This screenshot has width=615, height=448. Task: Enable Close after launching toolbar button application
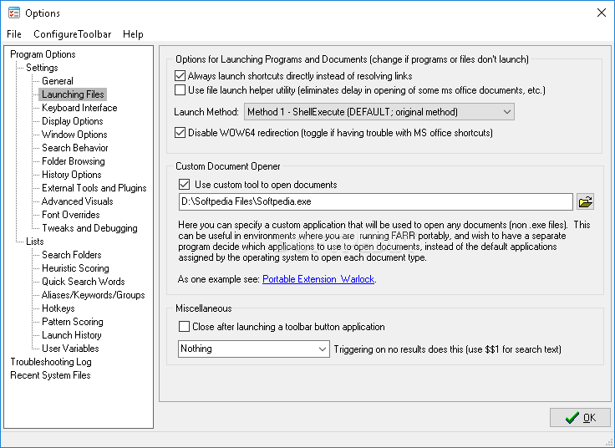[x=184, y=327]
